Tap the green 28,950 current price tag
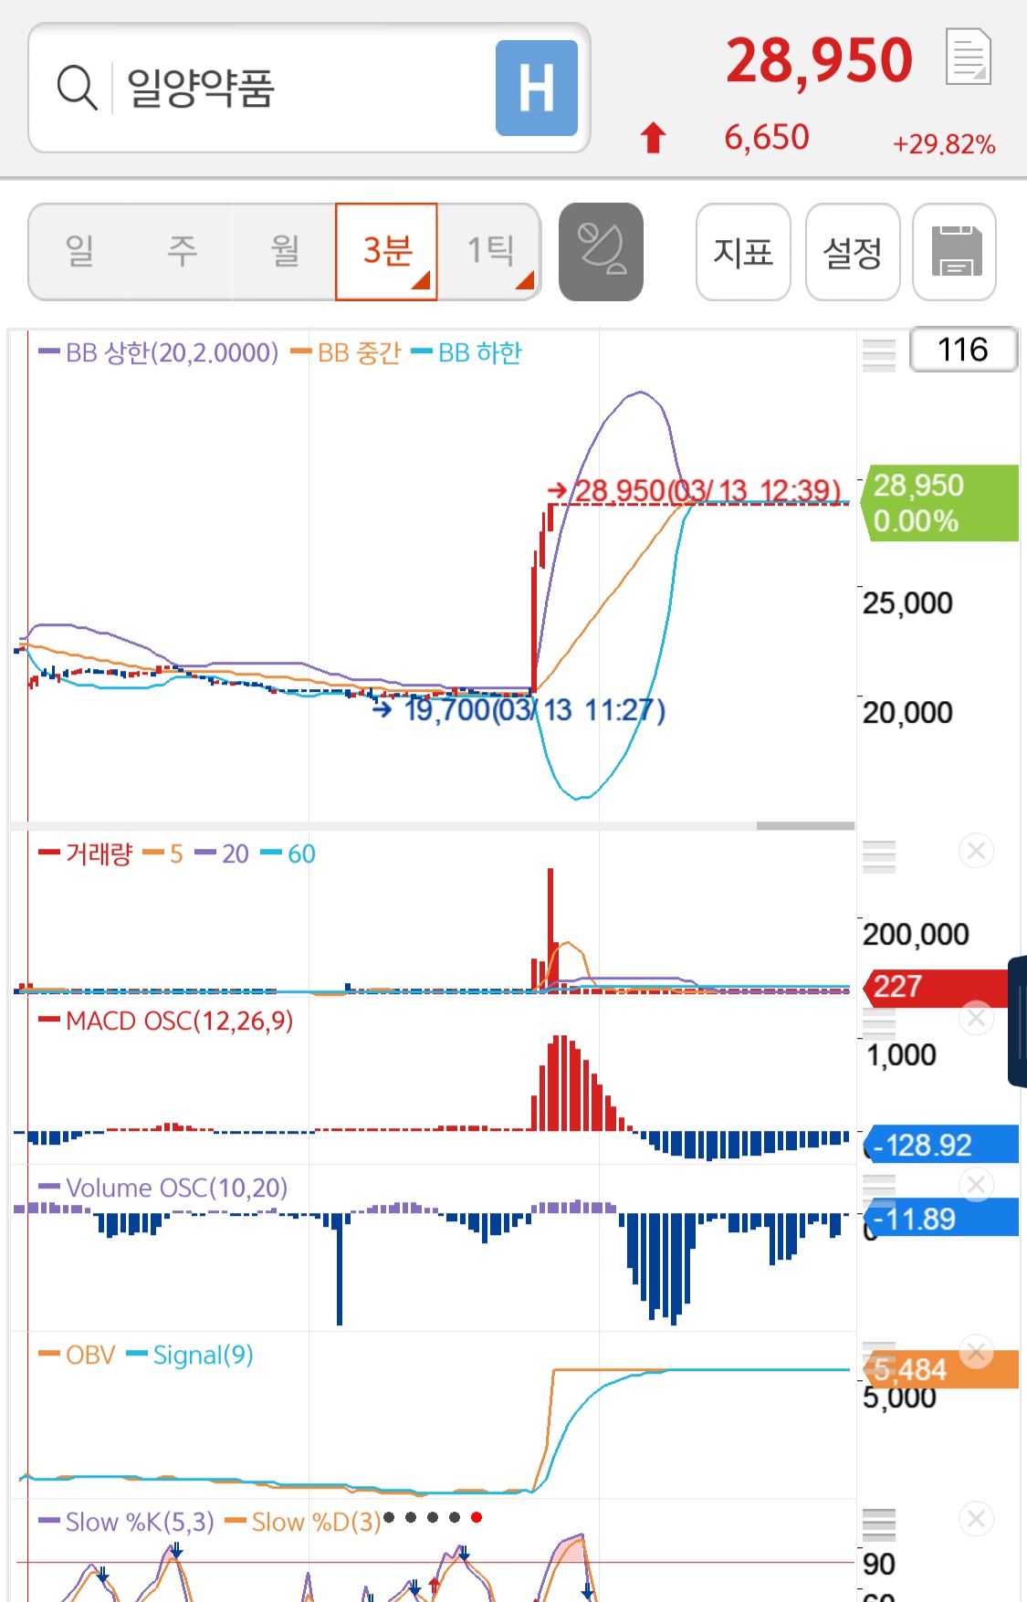This screenshot has height=1602, width=1027. [x=940, y=503]
